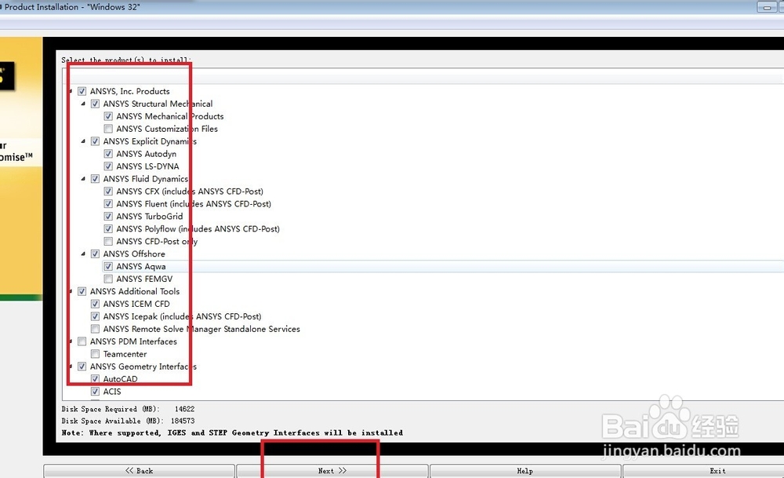This screenshot has width=784, height=478.
Task: Uncheck ANSYS Icepak checkbox
Action: click(95, 316)
